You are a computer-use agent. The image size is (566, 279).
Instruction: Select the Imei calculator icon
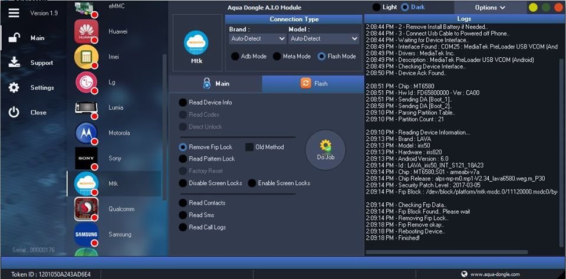[86, 57]
